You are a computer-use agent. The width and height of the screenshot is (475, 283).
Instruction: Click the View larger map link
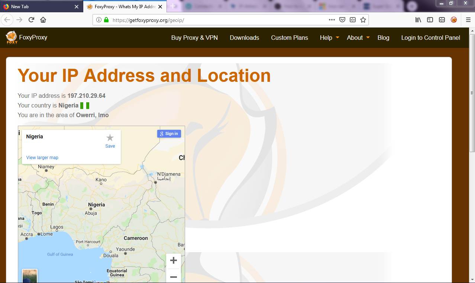pyautogui.click(x=42, y=157)
